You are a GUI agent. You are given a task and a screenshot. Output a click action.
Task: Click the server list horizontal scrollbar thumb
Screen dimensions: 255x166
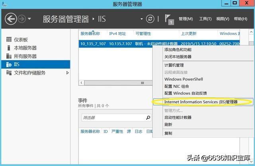click(118, 83)
